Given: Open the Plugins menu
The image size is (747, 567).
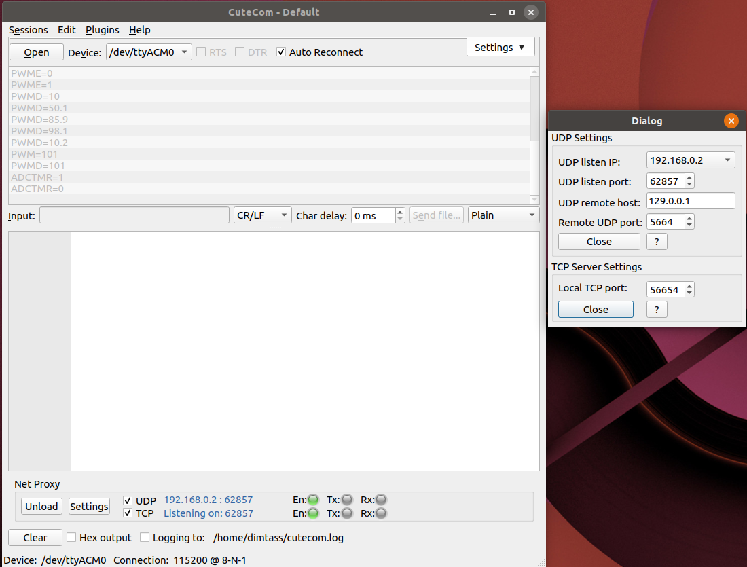Looking at the screenshot, I should coord(102,30).
